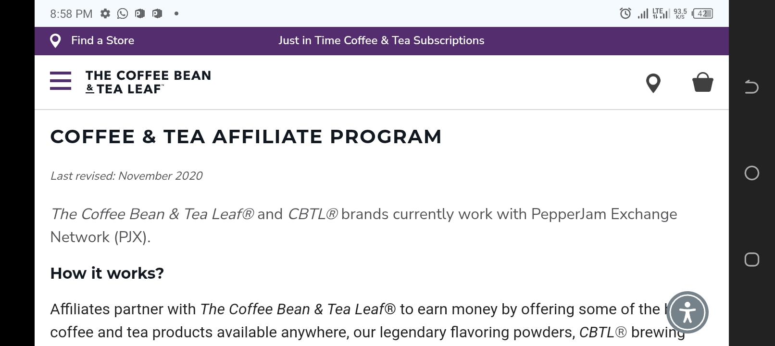Open the purple hamburger menu
This screenshot has height=346, width=775.
61,81
